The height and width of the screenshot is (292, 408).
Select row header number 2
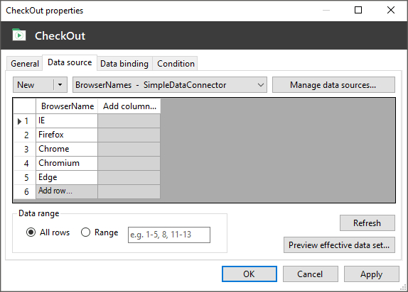[24, 135]
